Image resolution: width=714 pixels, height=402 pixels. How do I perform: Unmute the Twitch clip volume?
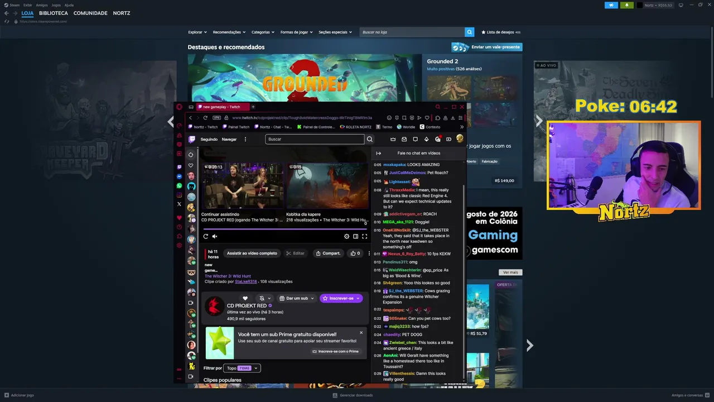pos(215,236)
